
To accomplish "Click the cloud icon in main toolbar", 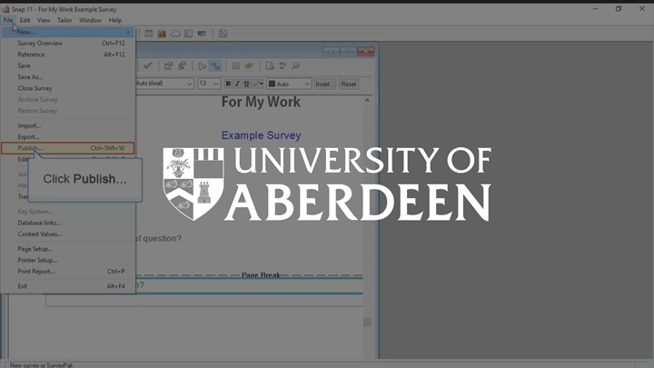I will click(x=175, y=34).
